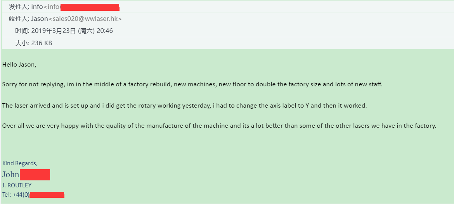The height and width of the screenshot is (204, 454).
Task: Click the "John" signature name
Action: [x=11, y=175]
